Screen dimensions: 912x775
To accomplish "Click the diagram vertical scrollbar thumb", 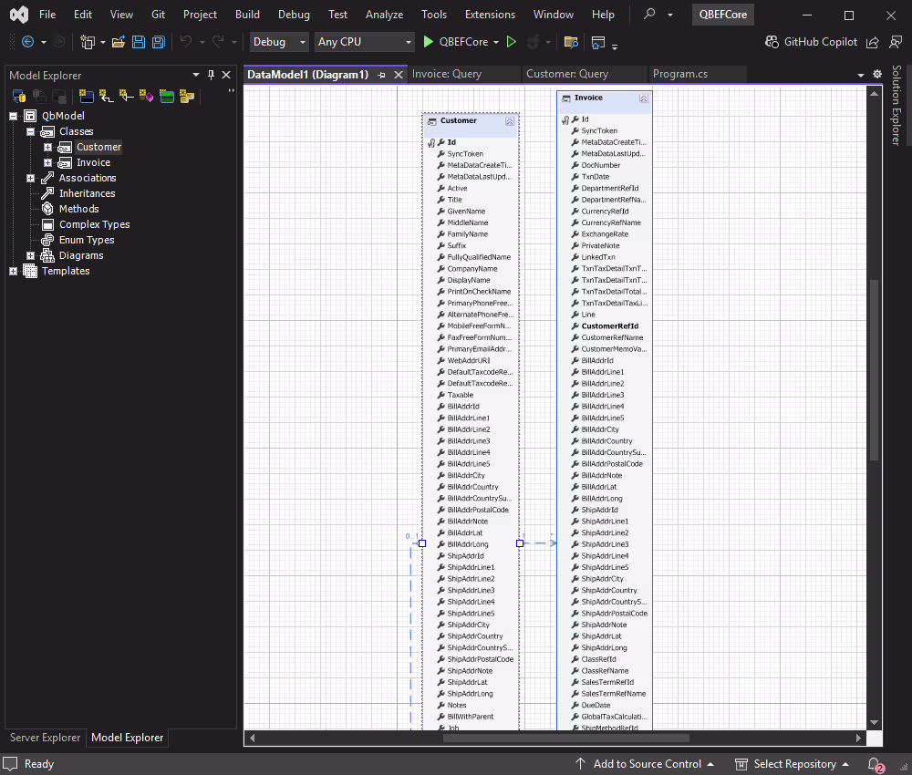I will coord(875,370).
